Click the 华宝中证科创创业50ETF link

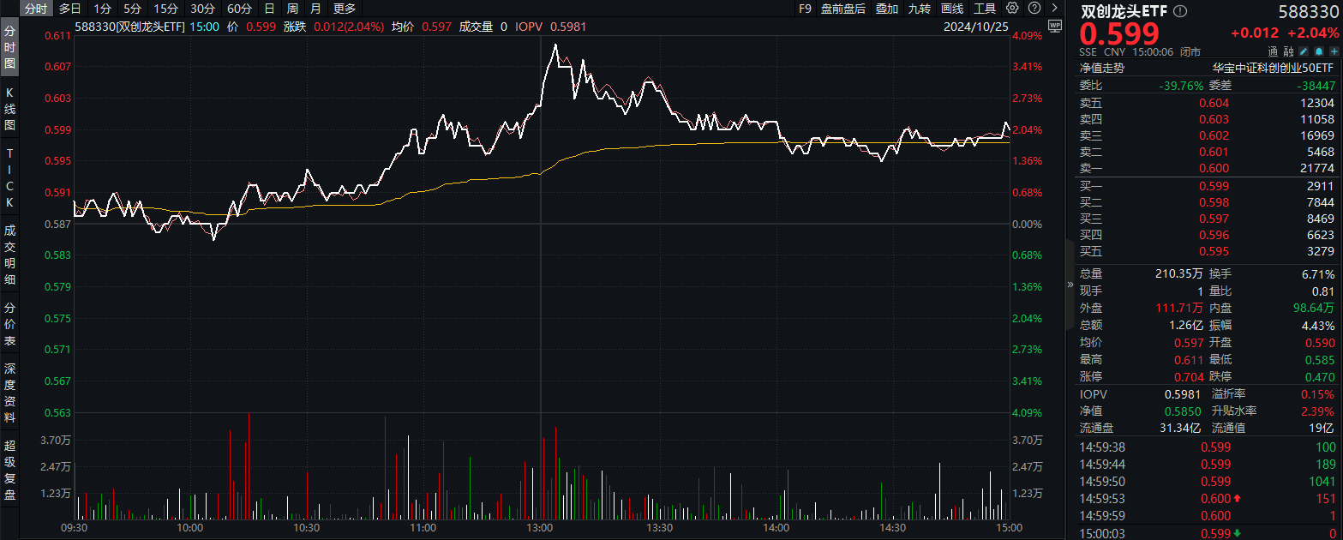(x=1273, y=68)
